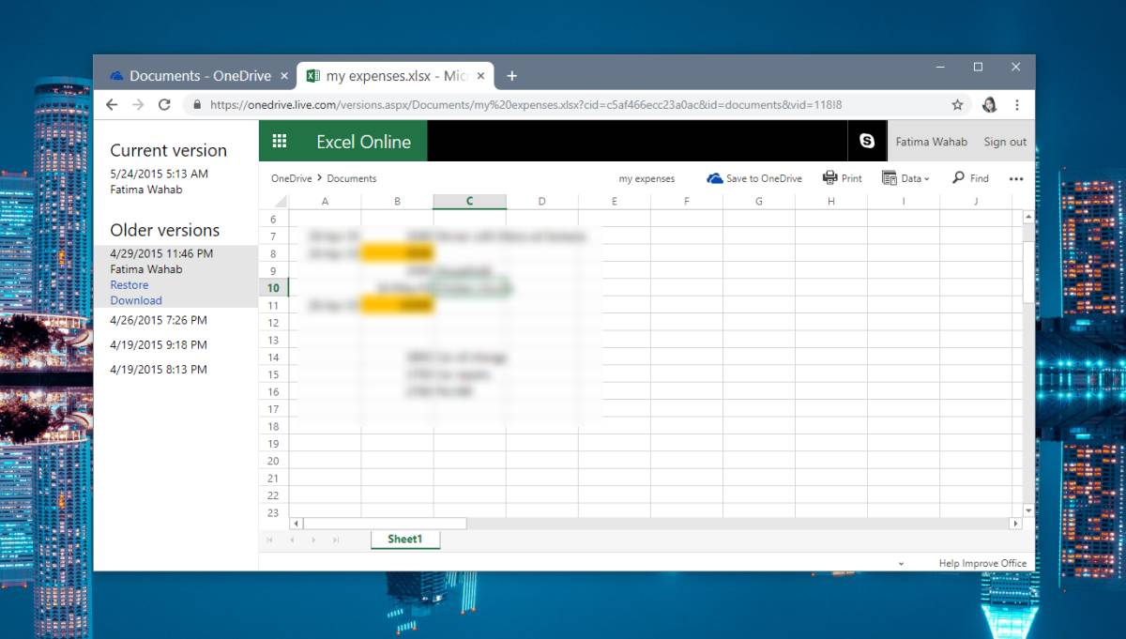Image resolution: width=1126 pixels, height=639 pixels.
Task: Select column C header
Action: (469, 201)
